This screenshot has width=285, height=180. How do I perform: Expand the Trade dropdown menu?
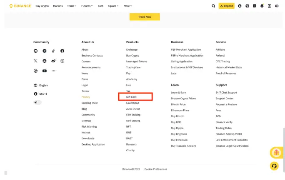click(x=72, y=6)
